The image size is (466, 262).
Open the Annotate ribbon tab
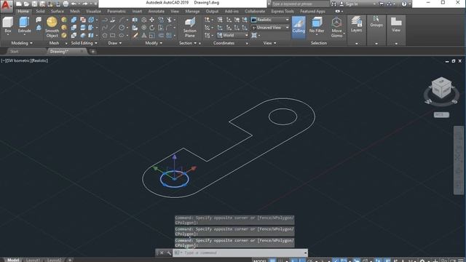(x=157, y=12)
